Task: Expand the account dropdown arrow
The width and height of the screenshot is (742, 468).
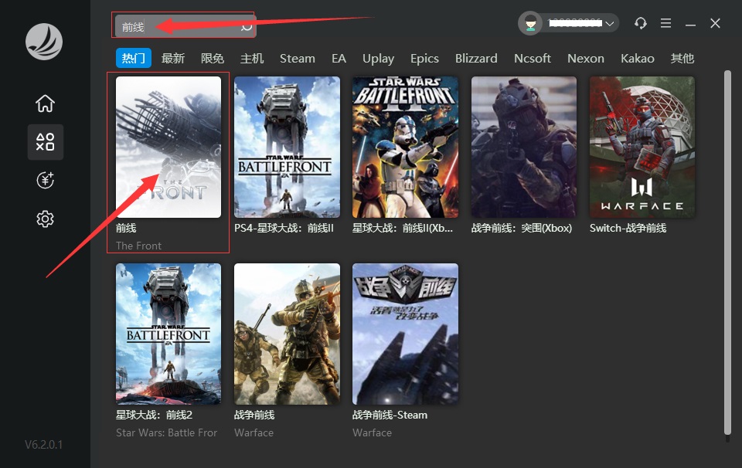Action: [610, 23]
